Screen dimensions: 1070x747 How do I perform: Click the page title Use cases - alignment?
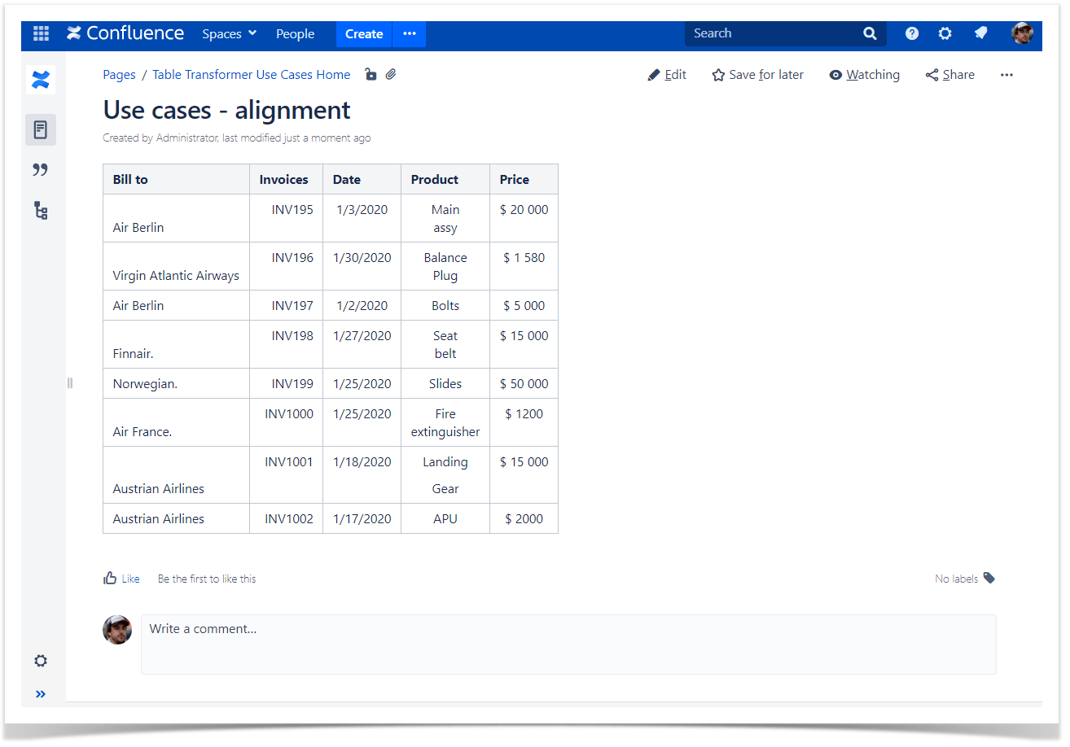tap(226, 110)
